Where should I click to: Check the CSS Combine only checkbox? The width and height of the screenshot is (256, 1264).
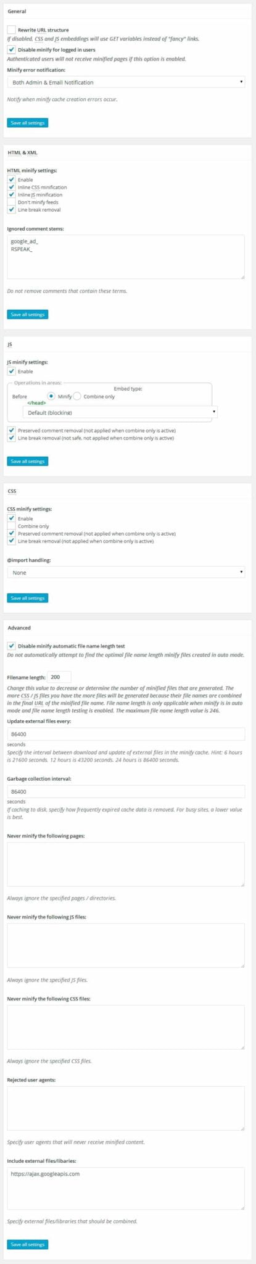coord(11,526)
